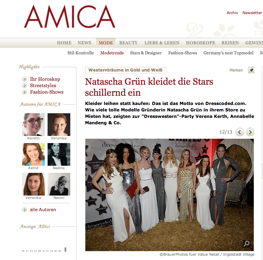The height and width of the screenshot is (260, 263).
Task: Click the AMICA logo
Action: pyautogui.click(x=70, y=17)
